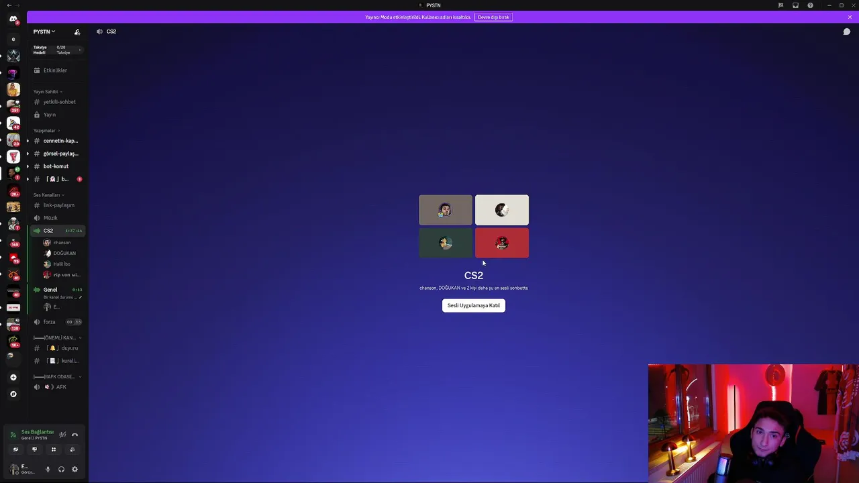Click Devre dışı bırak in the banner

[x=493, y=17]
